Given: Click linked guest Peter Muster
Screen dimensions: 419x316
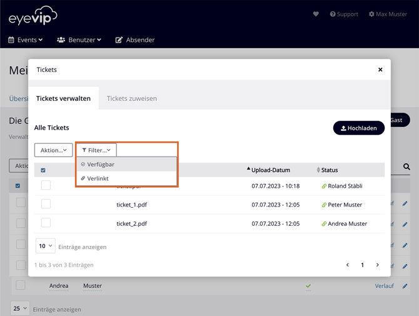Looking at the screenshot, I should click(345, 205).
